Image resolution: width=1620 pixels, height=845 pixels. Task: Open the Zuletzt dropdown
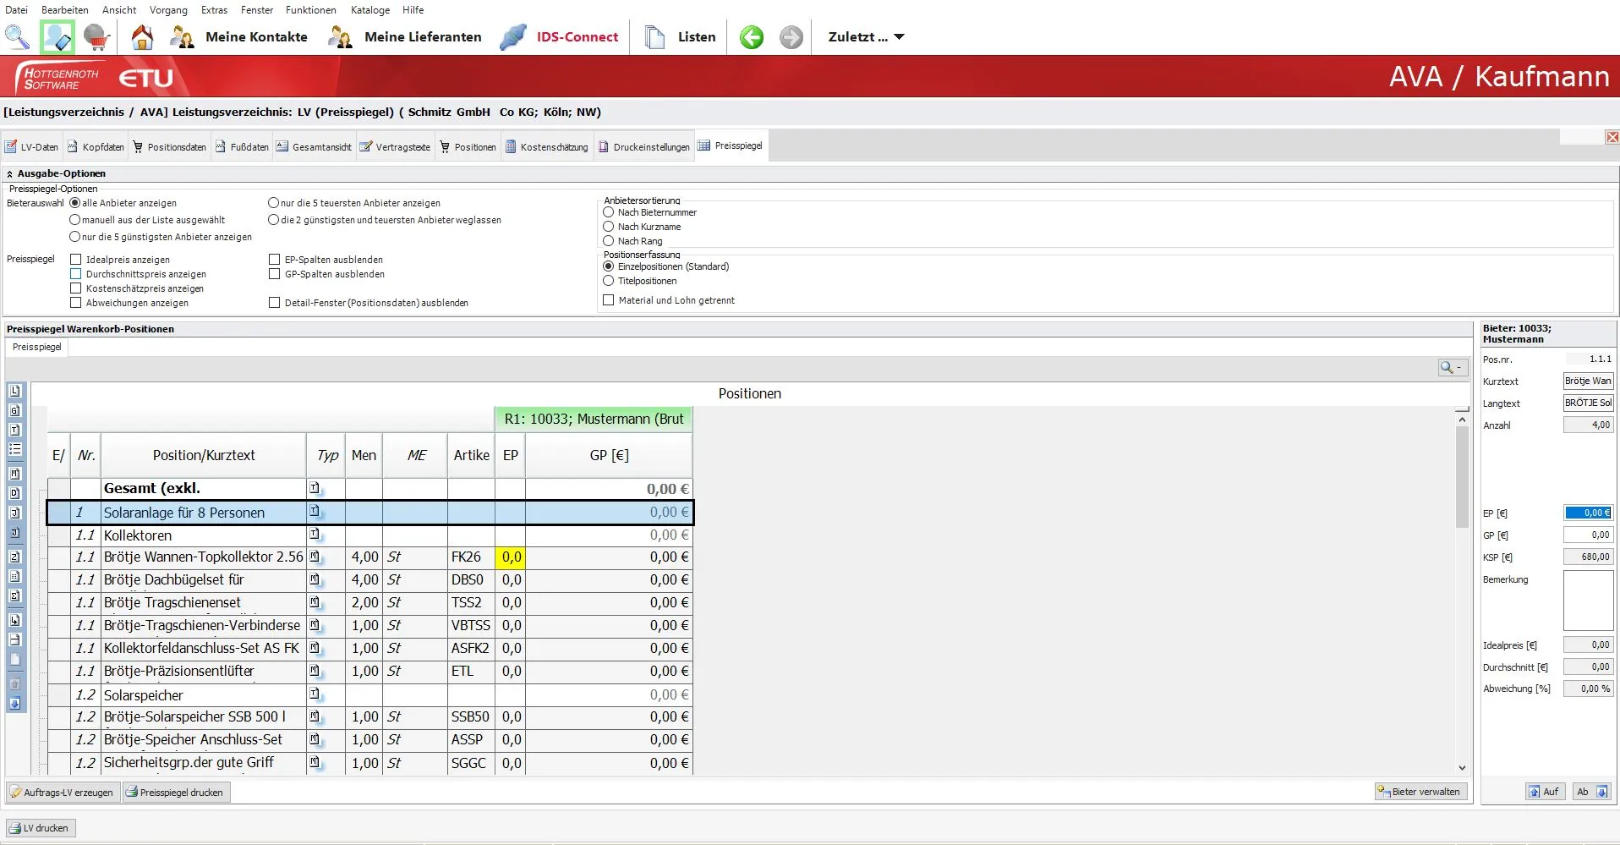point(866,37)
